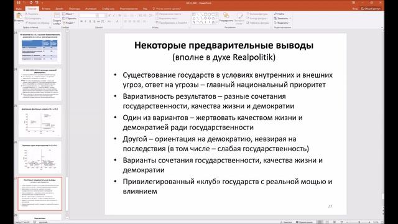Toggle text Shadow formatting

click(94, 22)
